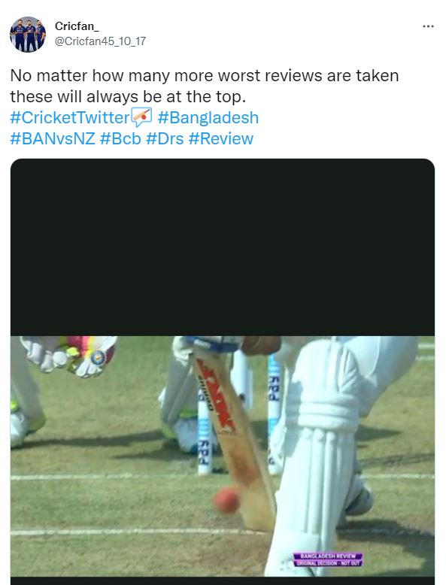Click the Original Decision Not Out label
Screen dimensions: 446x585
coord(328,563)
